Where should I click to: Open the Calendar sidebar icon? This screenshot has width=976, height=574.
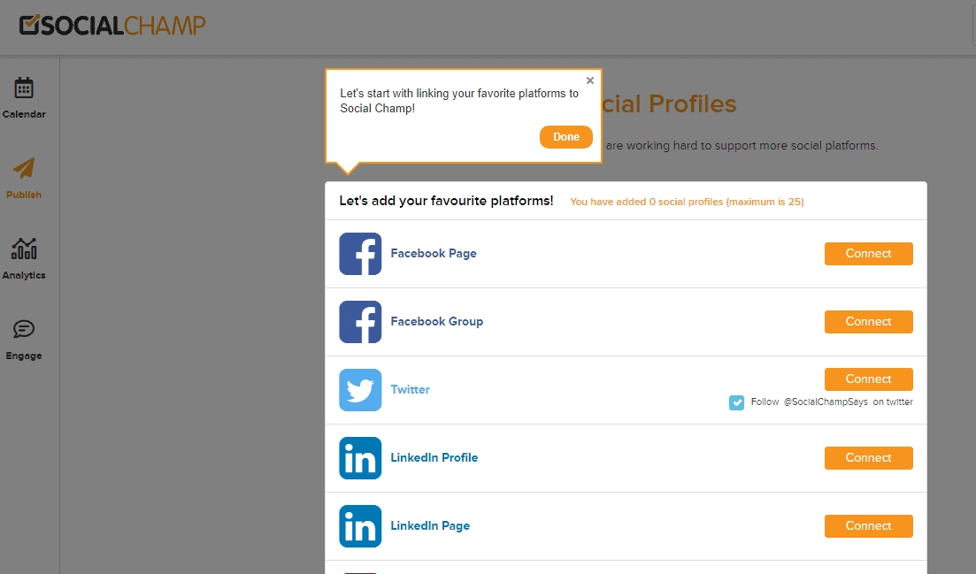pos(24,88)
